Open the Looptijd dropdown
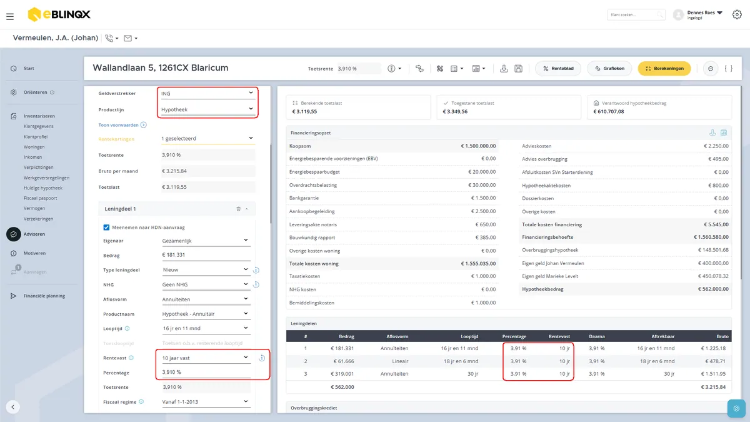This screenshot has height=422, width=750. click(206, 328)
